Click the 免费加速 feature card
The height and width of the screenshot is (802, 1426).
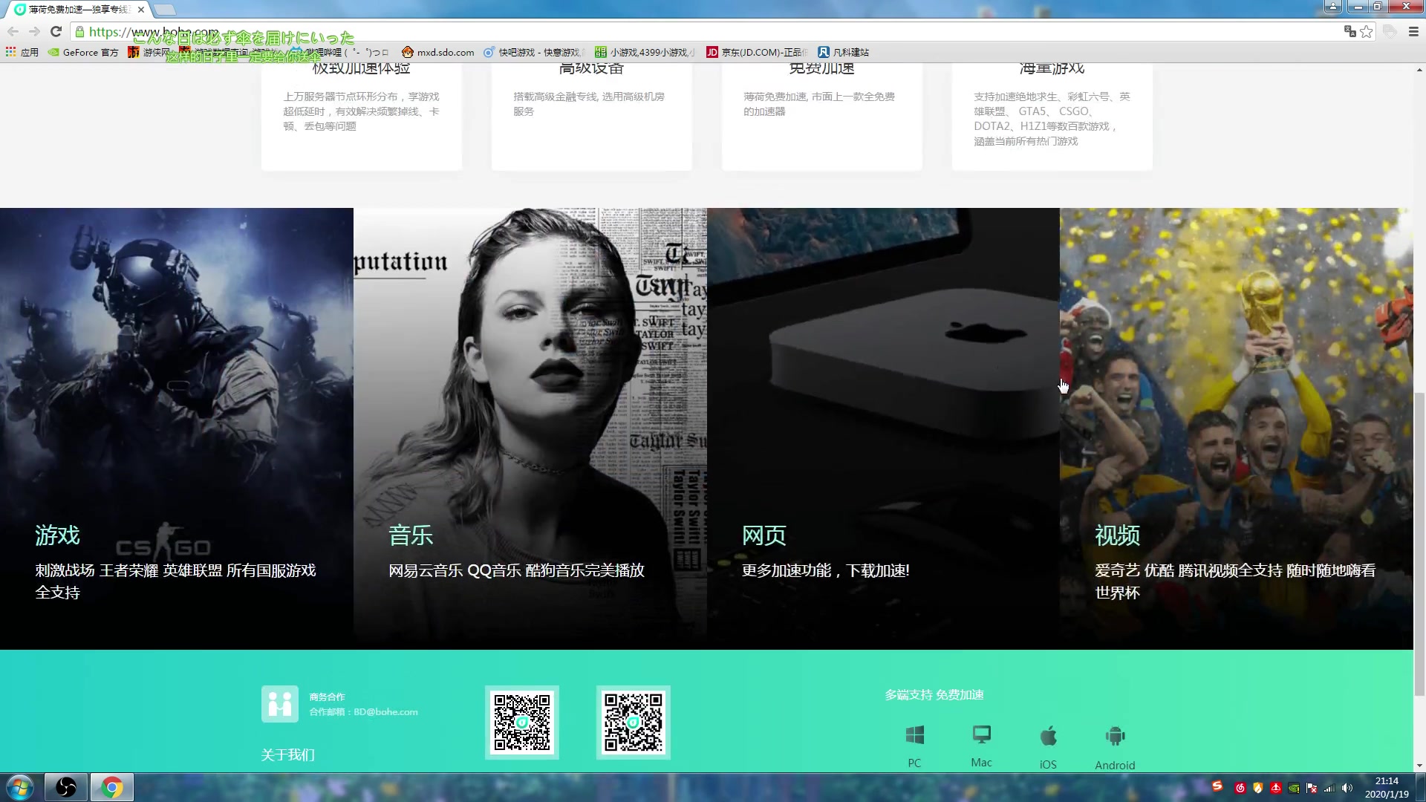(x=822, y=117)
